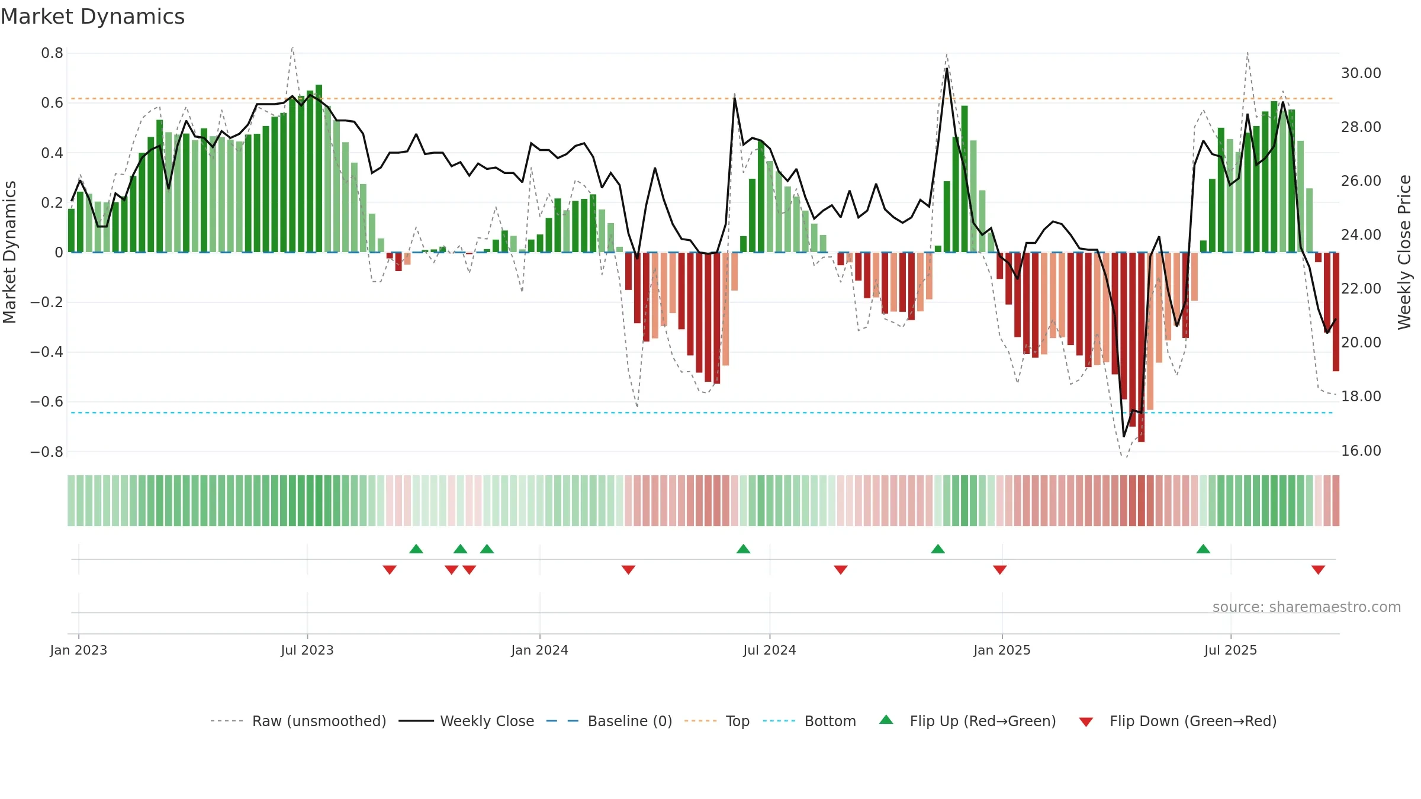This screenshot has width=1421, height=799.
Task: Click the Jan 2023 x-axis label
Action: tap(79, 650)
